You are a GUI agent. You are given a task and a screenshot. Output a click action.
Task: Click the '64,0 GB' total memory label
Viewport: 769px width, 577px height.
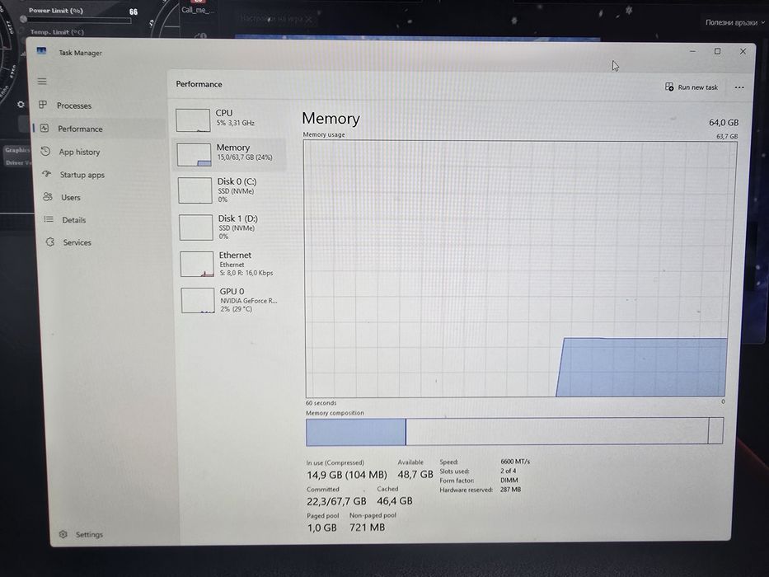(724, 123)
